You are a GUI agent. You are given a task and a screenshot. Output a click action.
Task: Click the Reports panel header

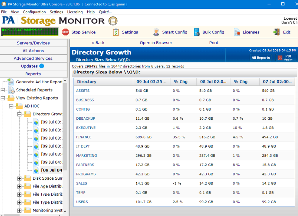click(x=33, y=74)
